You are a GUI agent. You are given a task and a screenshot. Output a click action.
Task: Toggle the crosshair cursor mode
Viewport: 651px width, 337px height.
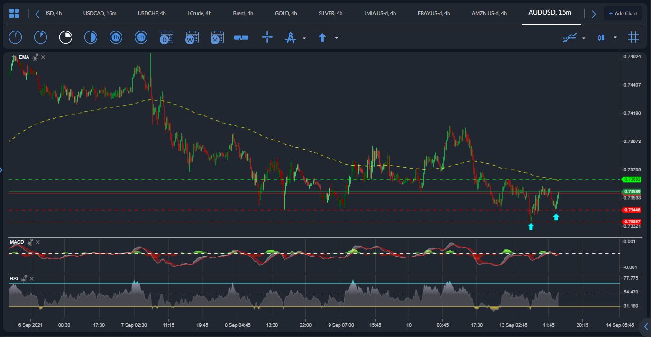(x=267, y=37)
